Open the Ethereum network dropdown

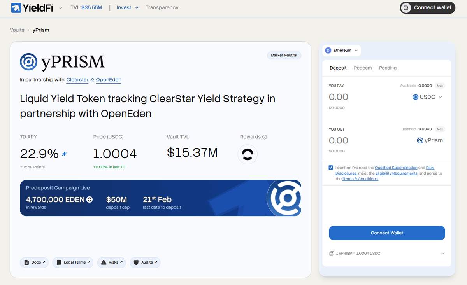342,51
